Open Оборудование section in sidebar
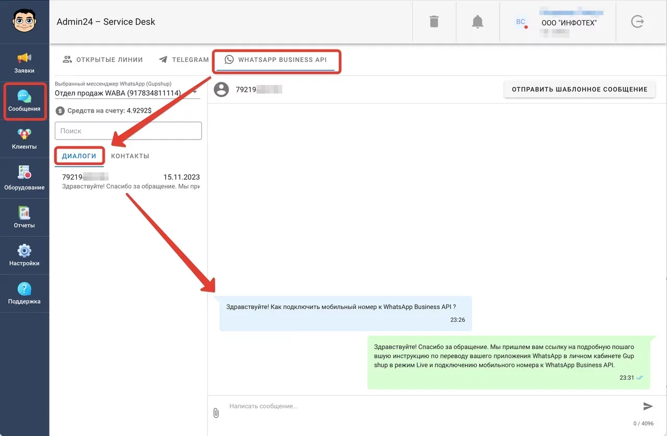667x436 pixels. (24, 178)
